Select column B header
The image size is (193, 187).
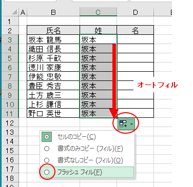tap(53, 12)
